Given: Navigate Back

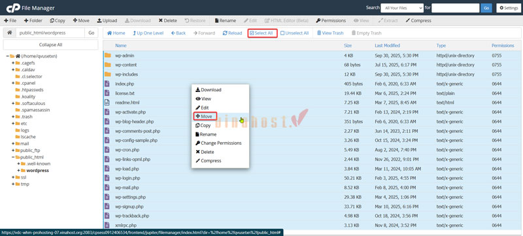Looking at the screenshot, I should pos(178,33).
